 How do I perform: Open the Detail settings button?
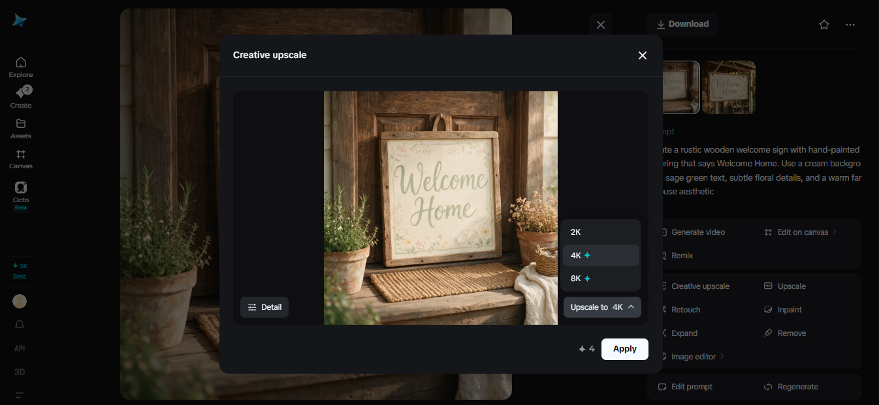click(264, 307)
